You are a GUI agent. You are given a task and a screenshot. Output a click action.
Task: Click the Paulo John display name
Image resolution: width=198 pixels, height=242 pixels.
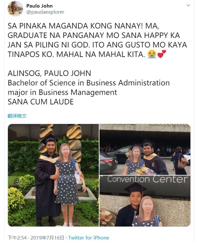pyautogui.click(x=39, y=6)
